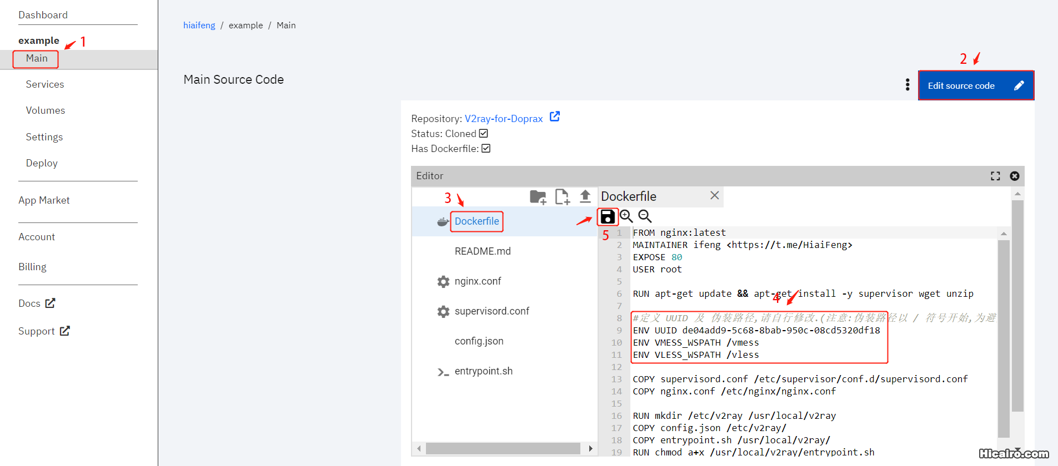1058x466 pixels.
Task: Close the Editor panel with the X icon
Action: pyautogui.click(x=1014, y=176)
